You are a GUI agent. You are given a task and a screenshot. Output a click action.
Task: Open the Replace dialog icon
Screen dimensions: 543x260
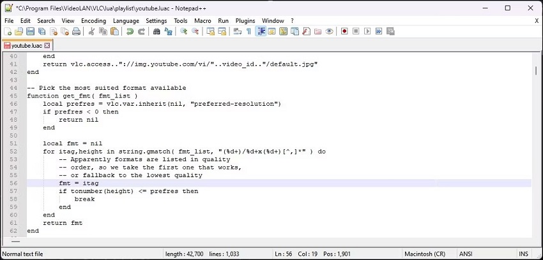(168, 31)
